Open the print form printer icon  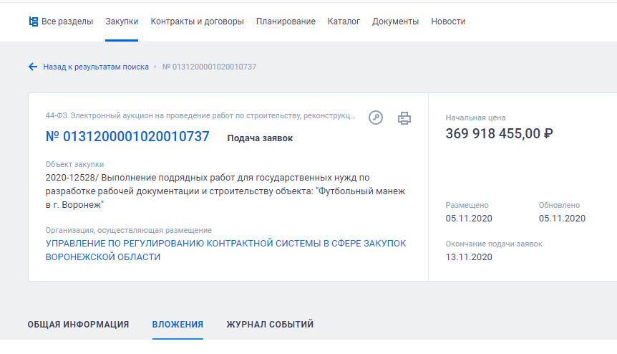[404, 118]
